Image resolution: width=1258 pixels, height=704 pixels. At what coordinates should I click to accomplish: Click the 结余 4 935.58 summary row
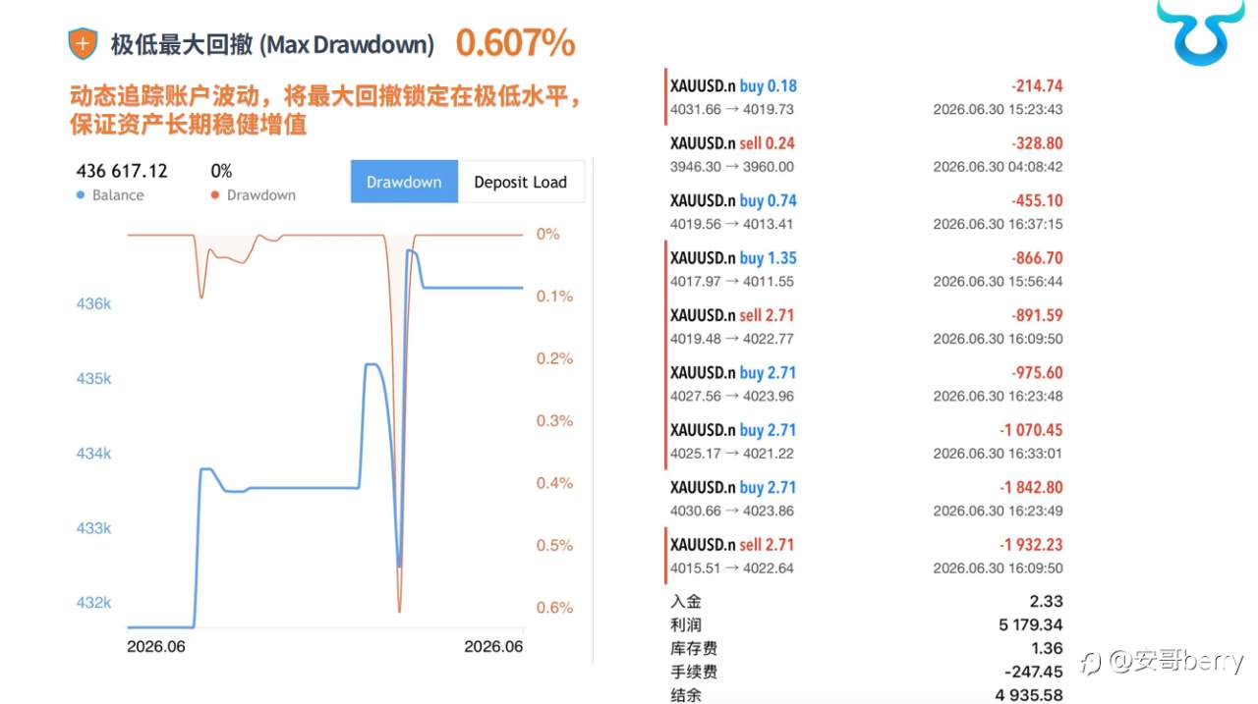(866, 695)
